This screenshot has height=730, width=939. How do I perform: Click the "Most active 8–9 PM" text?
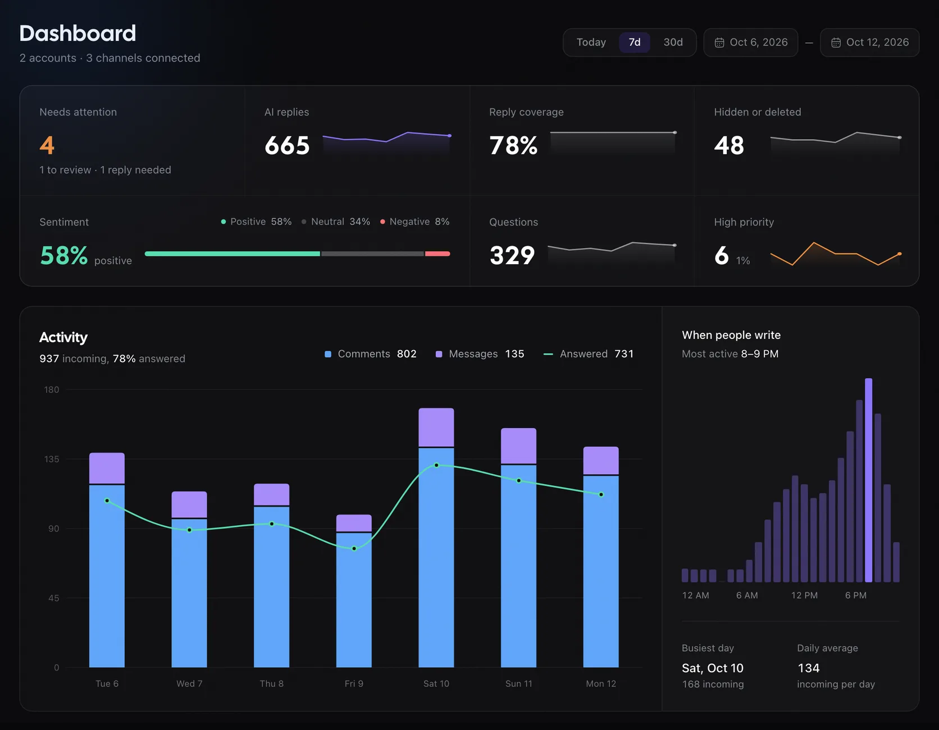730,354
